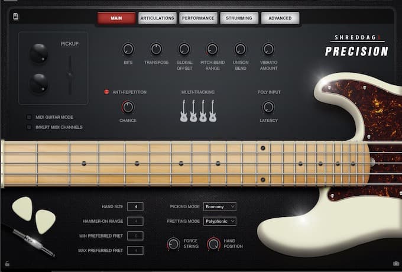Click the Shreddage Precision logo
This screenshot has height=272, width=402.
356,46
